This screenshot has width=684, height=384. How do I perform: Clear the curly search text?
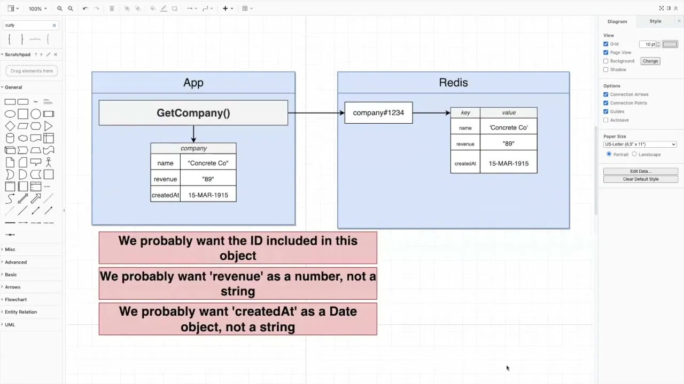click(54, 25)
